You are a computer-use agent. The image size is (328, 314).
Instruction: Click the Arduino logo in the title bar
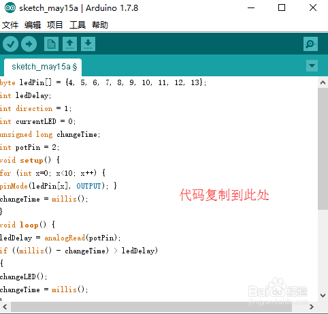pos(10,8)
